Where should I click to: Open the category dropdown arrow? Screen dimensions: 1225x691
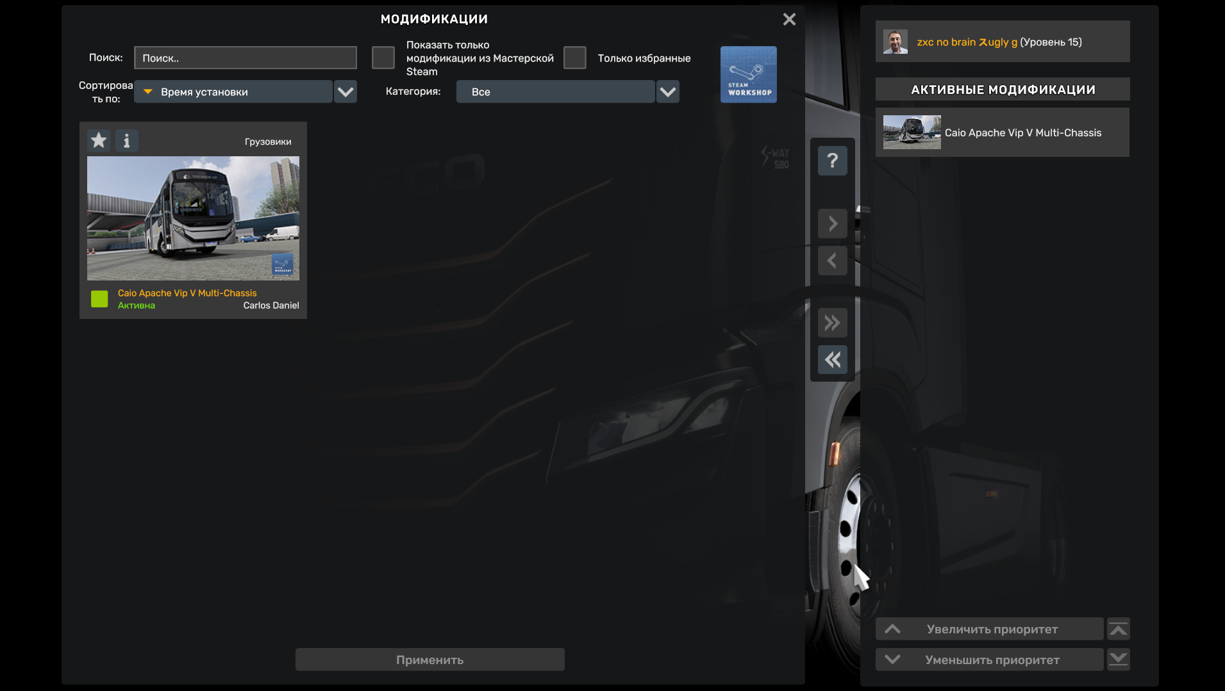[x=667, y=92]
